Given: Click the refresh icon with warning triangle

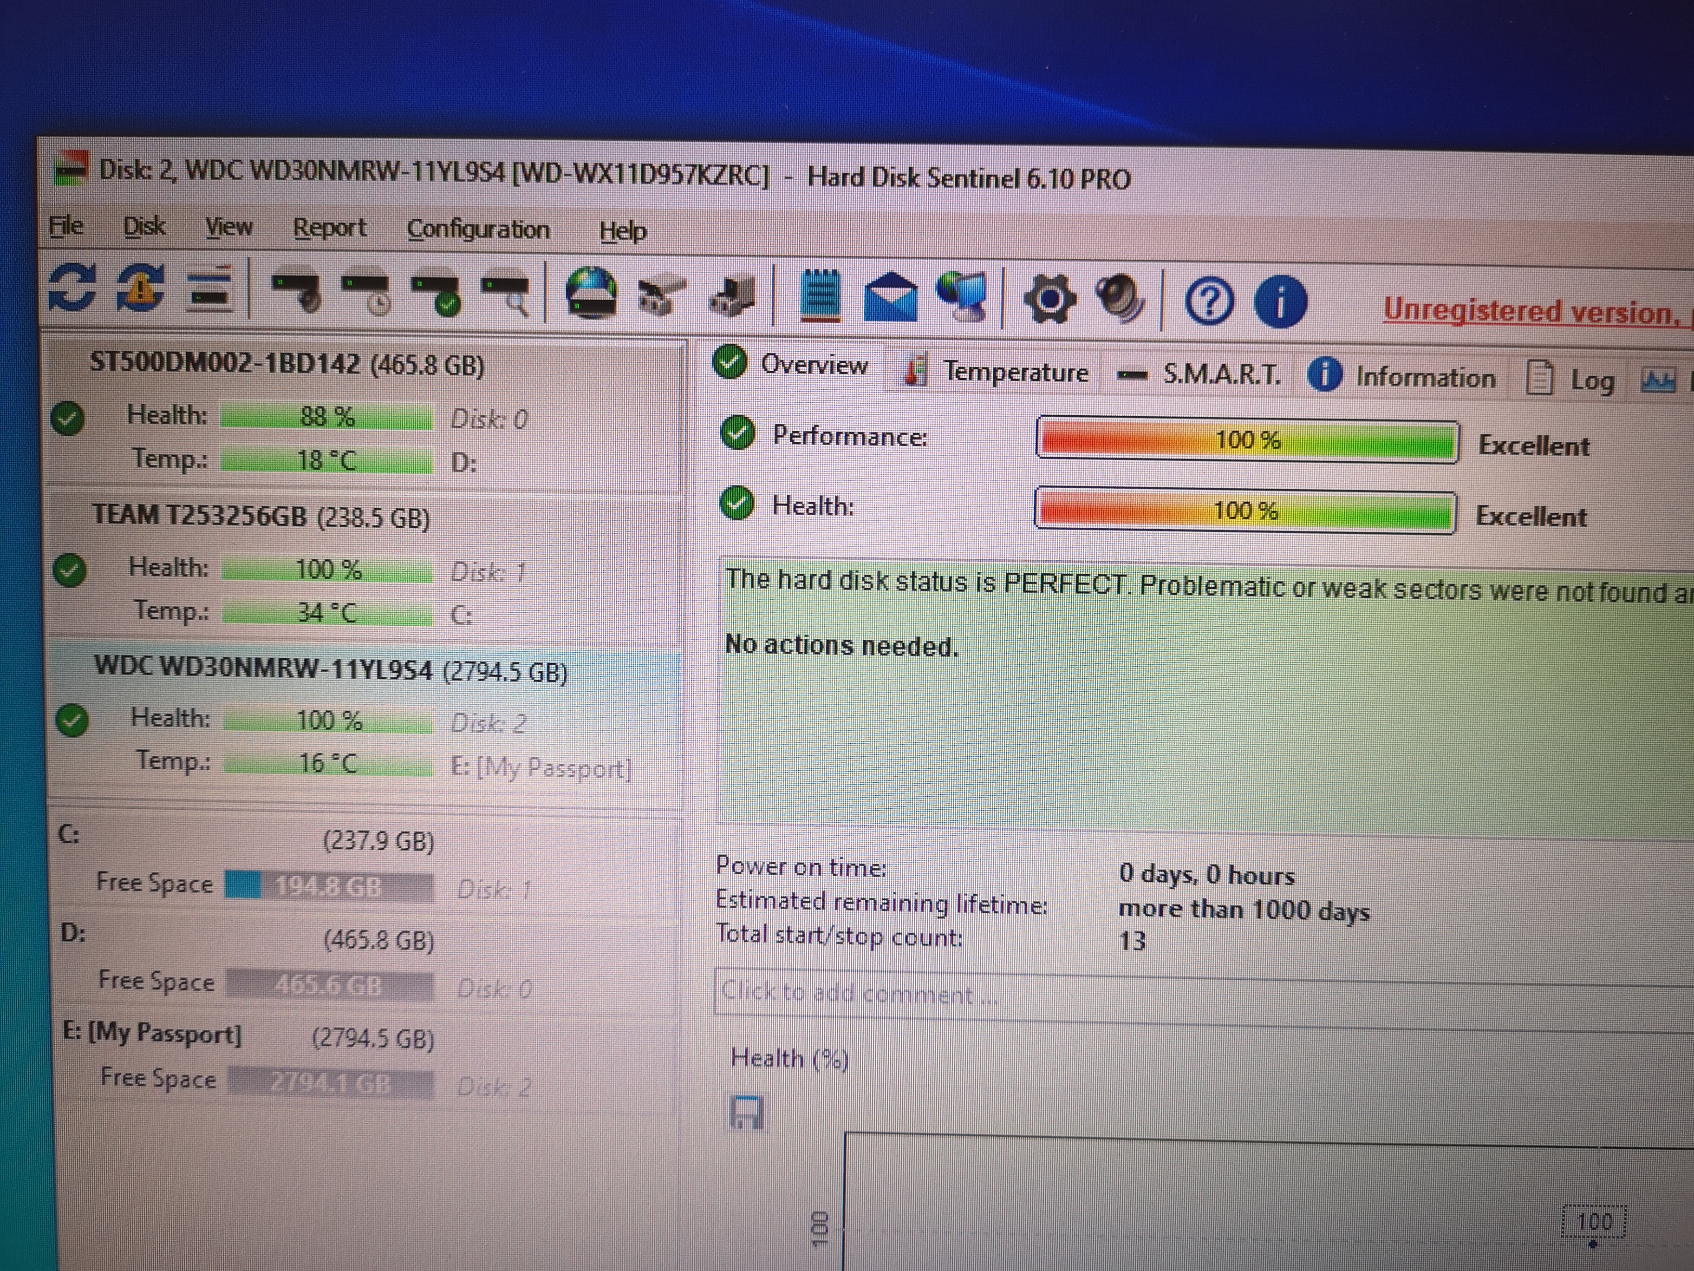Looking at the screenshot, I should click(140, 289).
